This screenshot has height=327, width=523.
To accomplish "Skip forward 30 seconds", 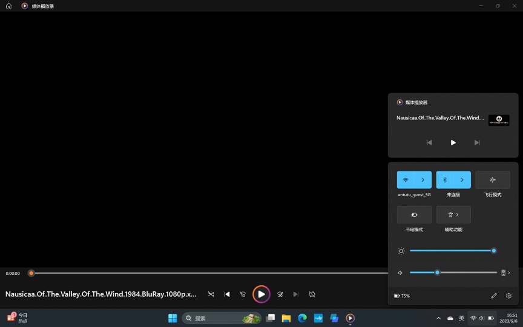I will point(280,294).
